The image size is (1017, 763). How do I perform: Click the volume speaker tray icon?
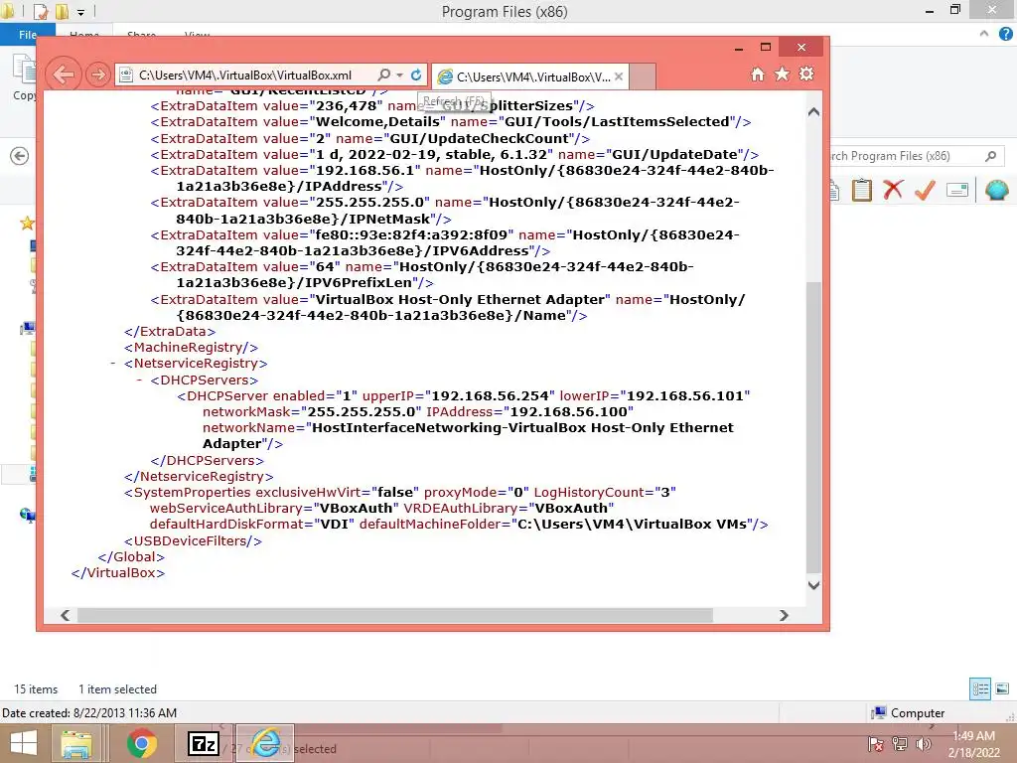[924, 744]
